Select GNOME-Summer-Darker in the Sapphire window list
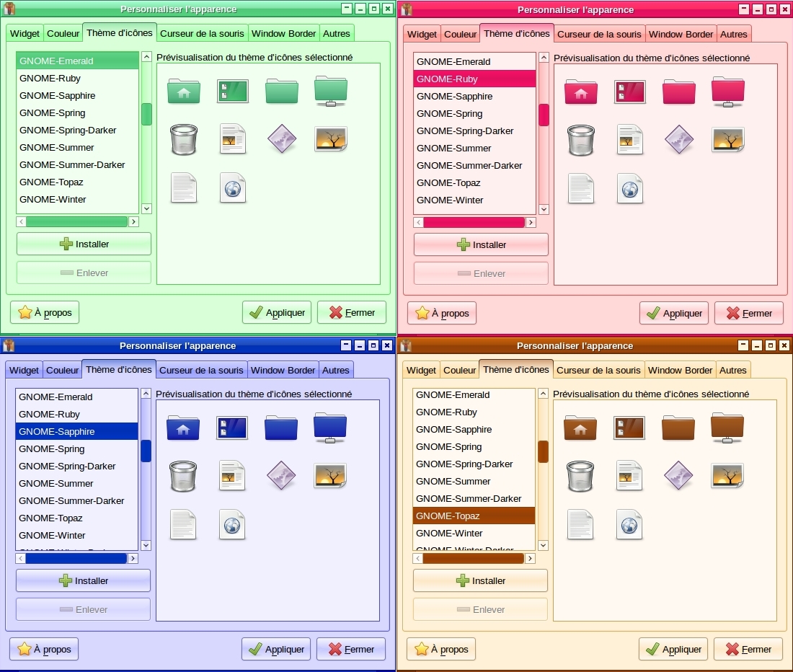This screenshot has height=672, width=793. point(76,500)
